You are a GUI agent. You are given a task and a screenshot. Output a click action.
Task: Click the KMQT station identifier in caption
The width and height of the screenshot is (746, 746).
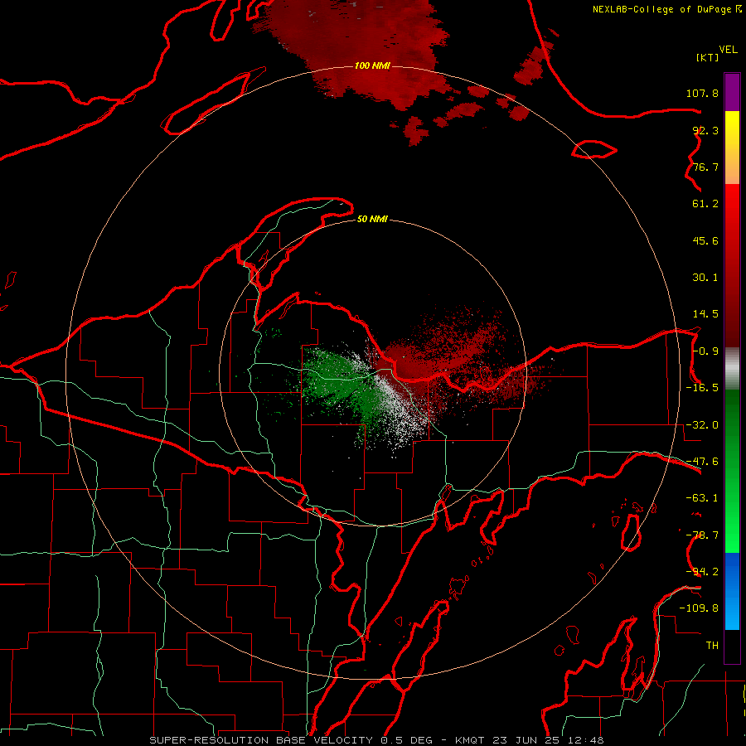click(x=470, y=740)
